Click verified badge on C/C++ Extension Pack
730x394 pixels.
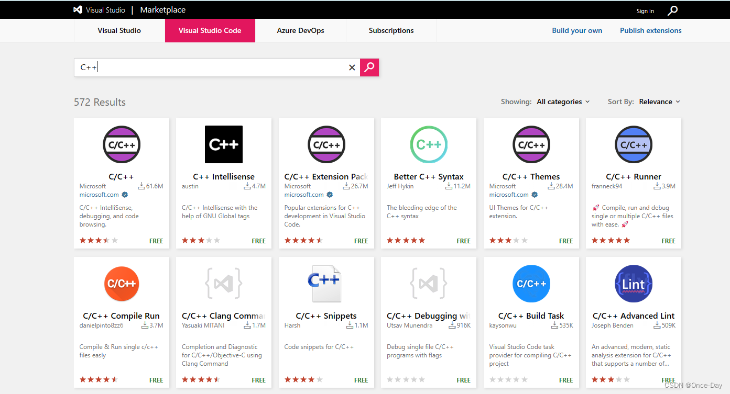point(330,195)
